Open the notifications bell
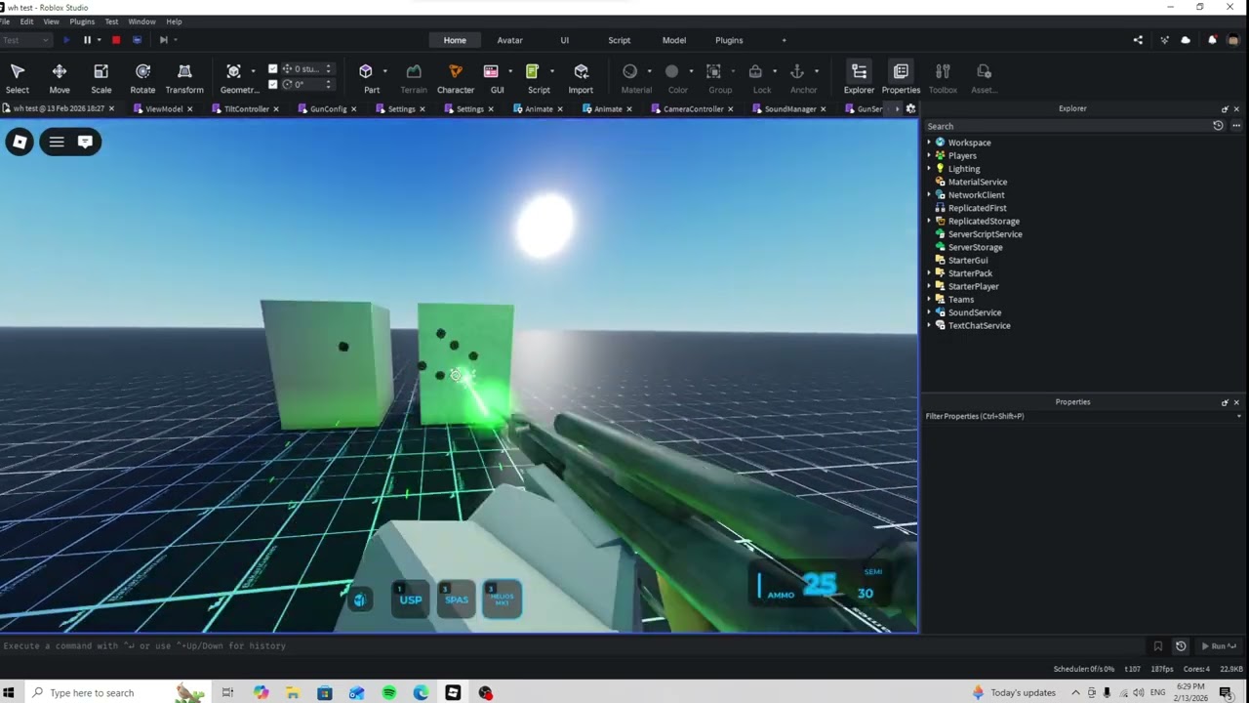The image size is (1249, 703). click(x=1212, y=40)
